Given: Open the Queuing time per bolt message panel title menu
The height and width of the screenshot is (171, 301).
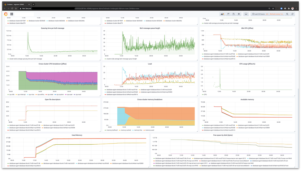Looking at the screenshot, I should click(53, 28).
